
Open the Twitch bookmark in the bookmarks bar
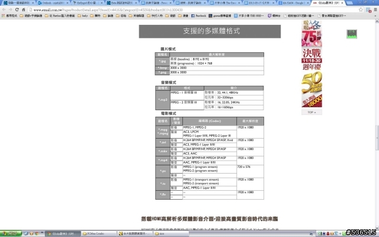pyautogui.click(x=274, y=16)
